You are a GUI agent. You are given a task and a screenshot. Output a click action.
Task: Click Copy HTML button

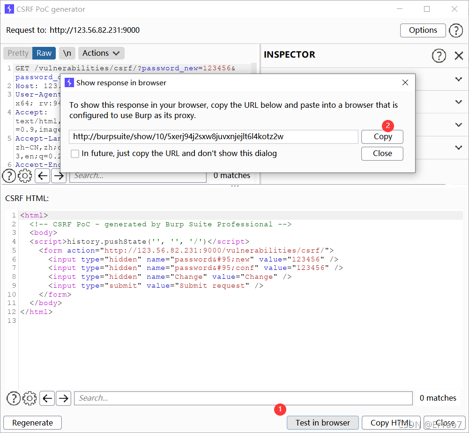(391, 423)
